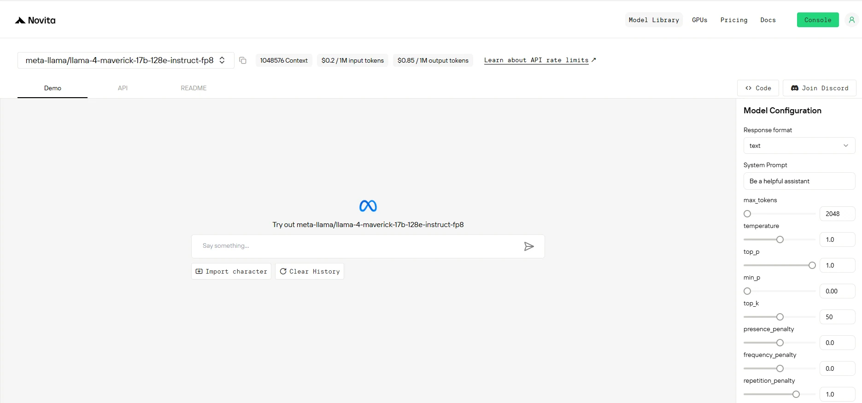Open the Code view button
This screenshot has width=862, height=403.
pyautogui.click(x=758, y=88)
